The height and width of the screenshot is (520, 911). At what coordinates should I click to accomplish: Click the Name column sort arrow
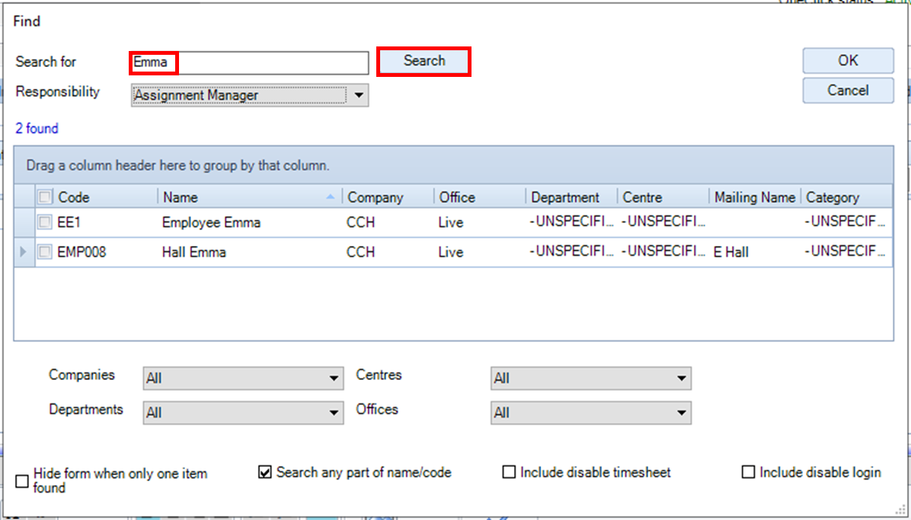click(331, 197)
